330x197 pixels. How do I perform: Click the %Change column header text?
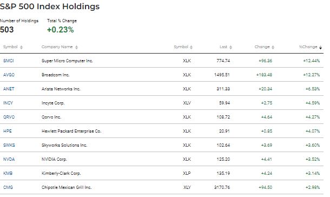pyautogui.click(x=308, y=47)
